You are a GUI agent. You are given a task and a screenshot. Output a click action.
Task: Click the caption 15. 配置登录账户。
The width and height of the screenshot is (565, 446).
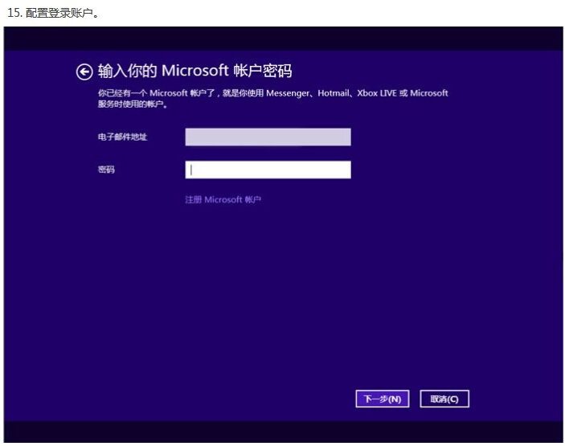[x=52, y=13]
